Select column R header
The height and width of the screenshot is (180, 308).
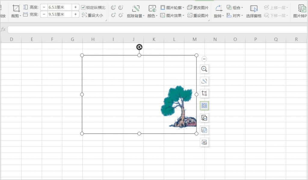(296, 39)
